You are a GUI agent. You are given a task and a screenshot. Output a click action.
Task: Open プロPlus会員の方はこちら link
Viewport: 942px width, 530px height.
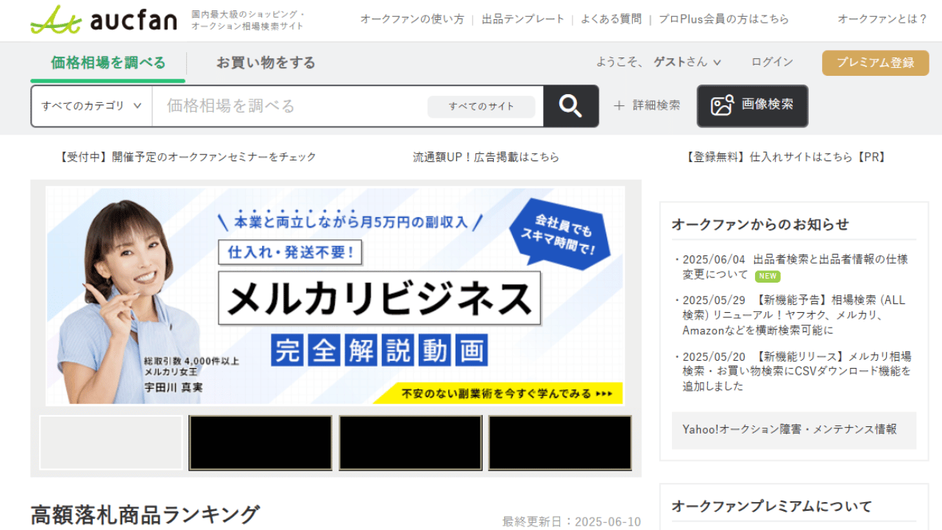point(723,19)
